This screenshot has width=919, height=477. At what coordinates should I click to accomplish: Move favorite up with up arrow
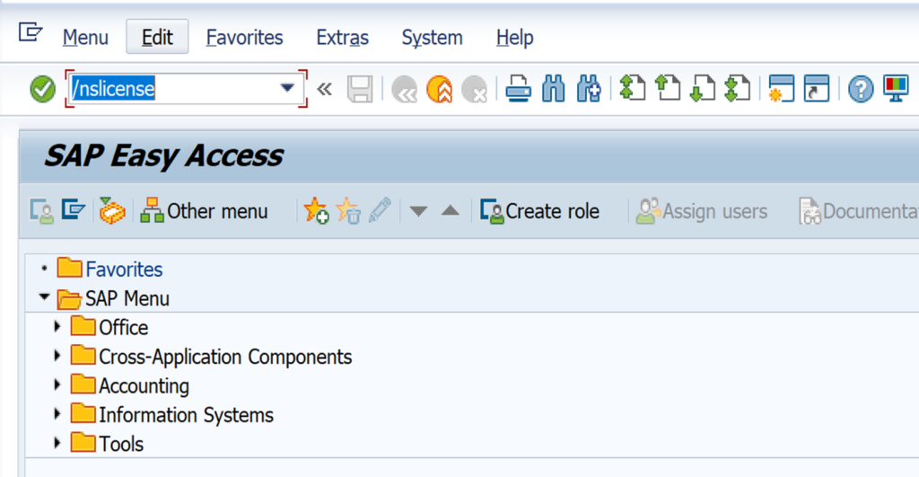click(451, 210)
